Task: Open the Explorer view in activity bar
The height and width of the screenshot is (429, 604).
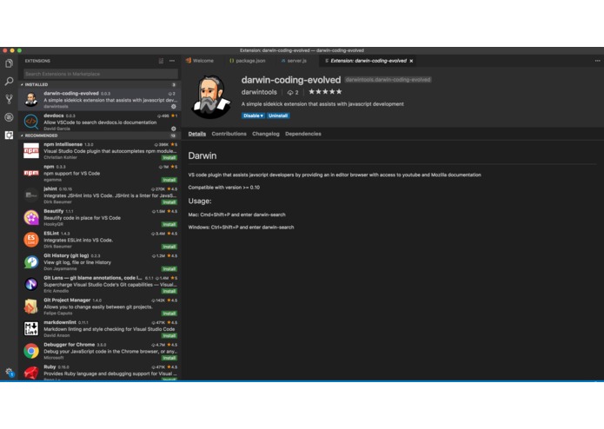Action: 9,63
